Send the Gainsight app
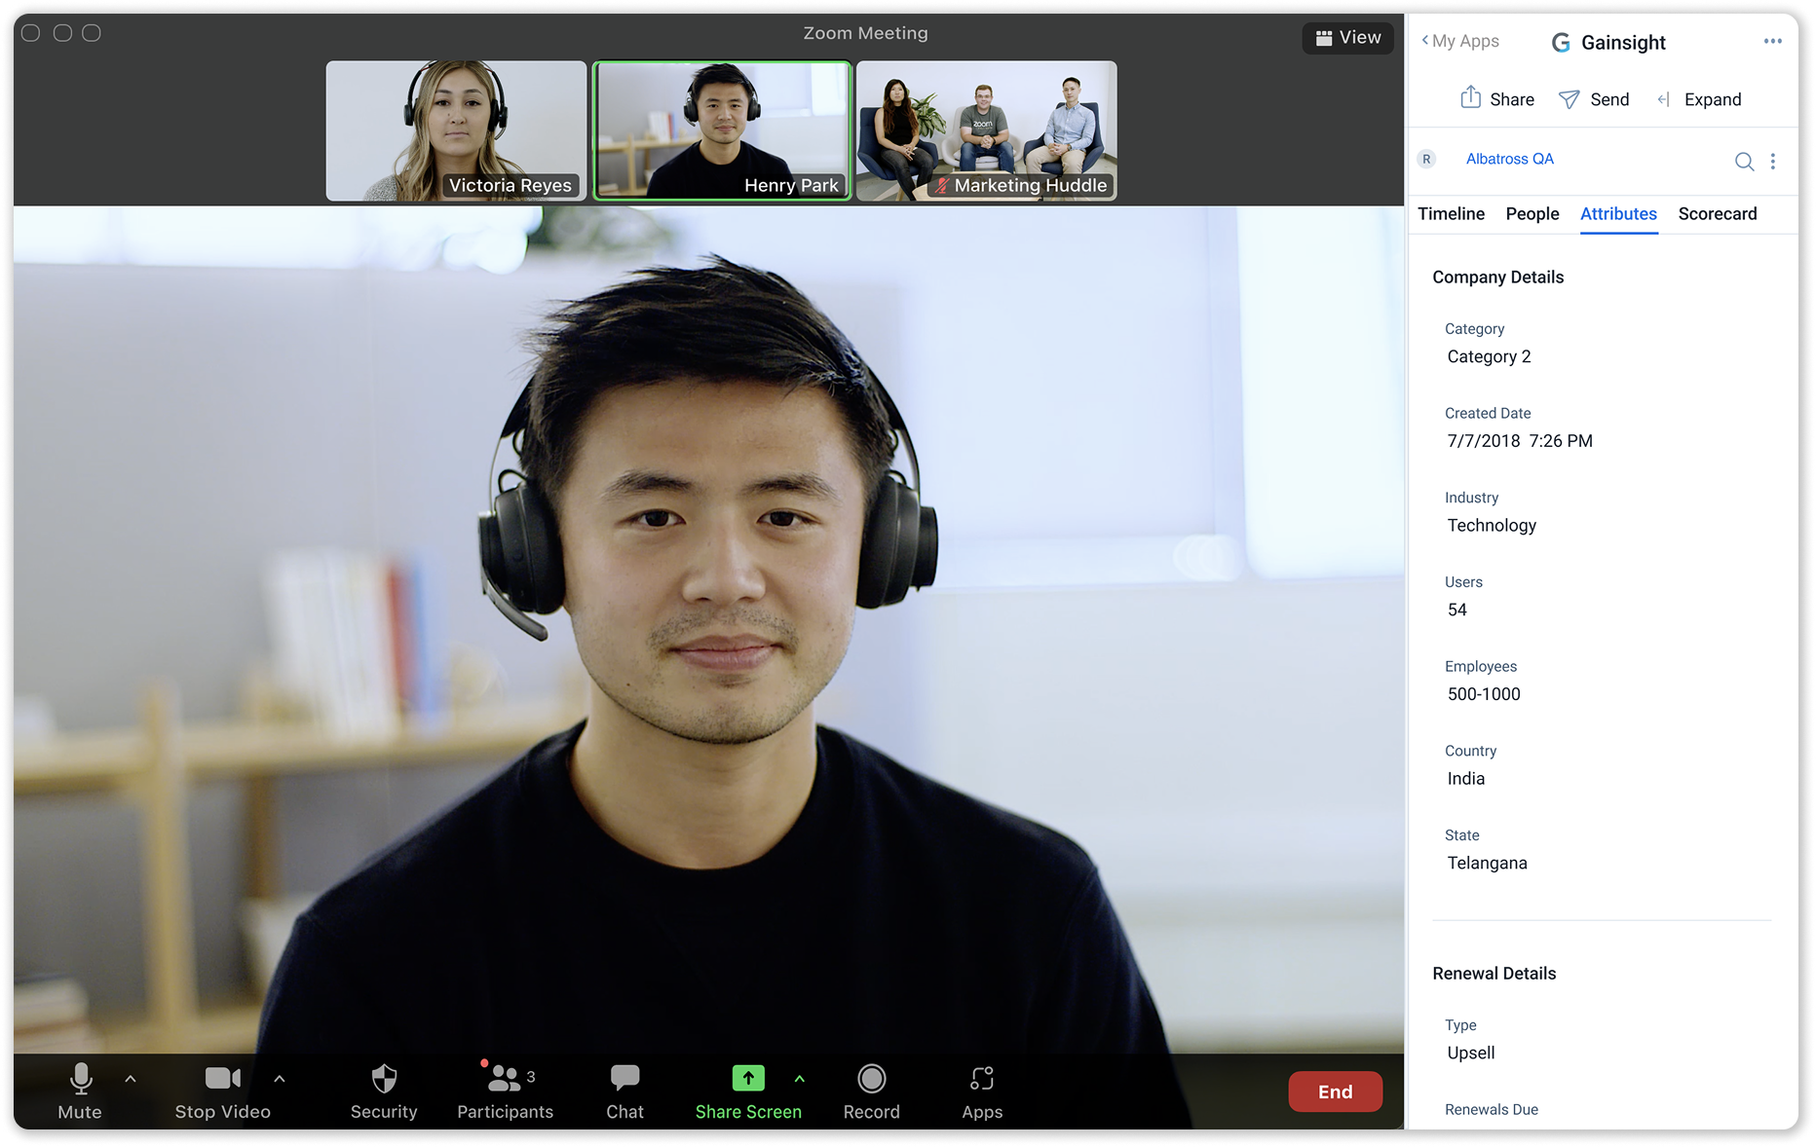The height and width of the screenshot is (1147, 1816). tap(1594, 99)
